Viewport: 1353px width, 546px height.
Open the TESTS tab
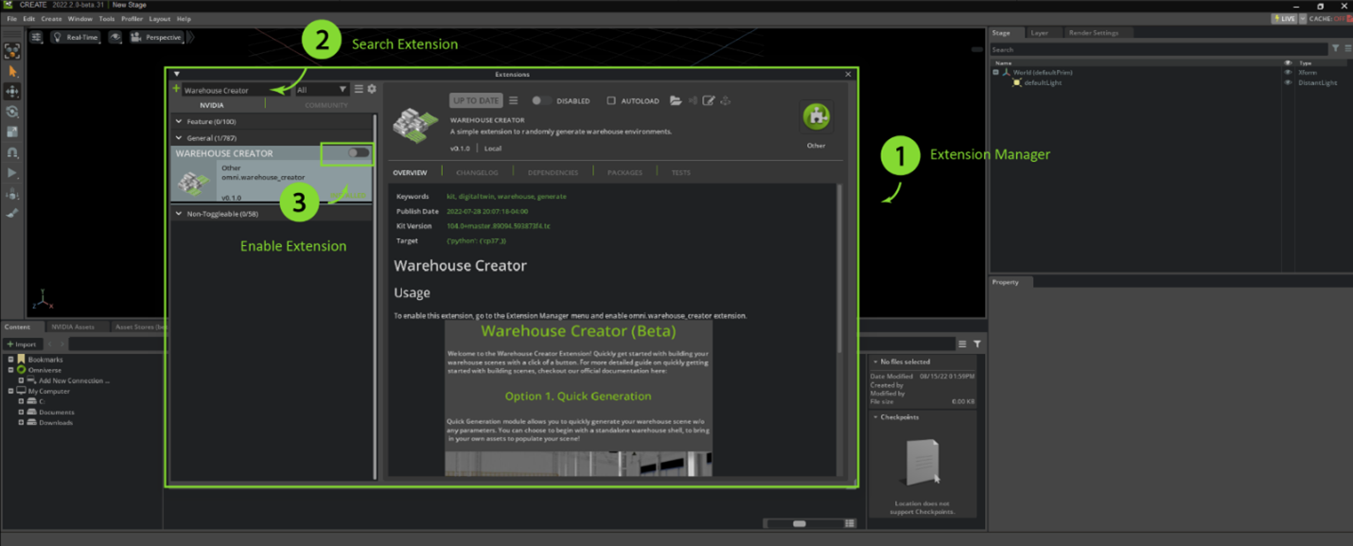[x=681, y=172]
